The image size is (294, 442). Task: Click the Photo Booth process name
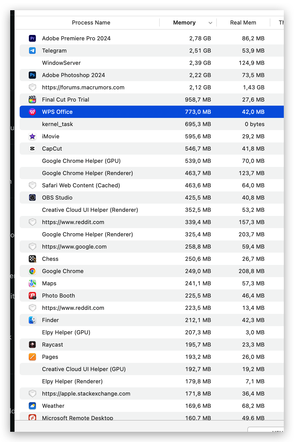58,296
